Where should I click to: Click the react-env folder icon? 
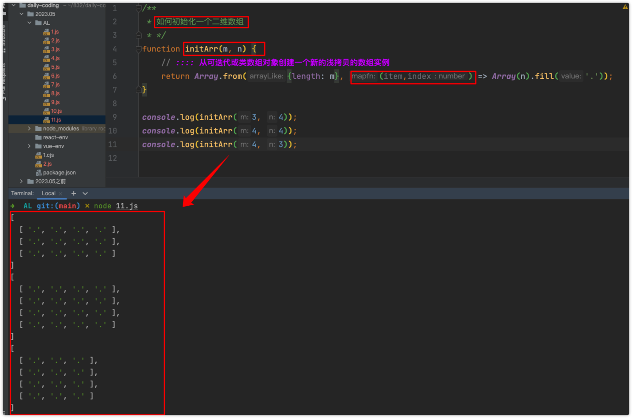[x=38, y=137]
